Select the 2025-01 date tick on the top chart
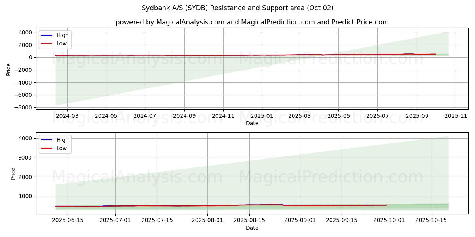 tap(262, 116)
